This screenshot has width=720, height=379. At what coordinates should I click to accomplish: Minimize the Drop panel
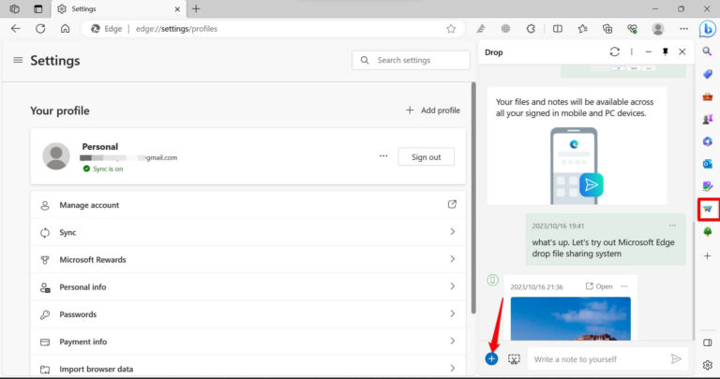(649, 51)
